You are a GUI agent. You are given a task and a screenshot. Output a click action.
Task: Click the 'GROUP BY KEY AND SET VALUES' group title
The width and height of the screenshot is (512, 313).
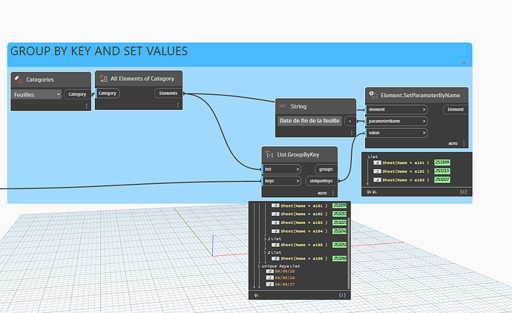(x=99, y=51)
